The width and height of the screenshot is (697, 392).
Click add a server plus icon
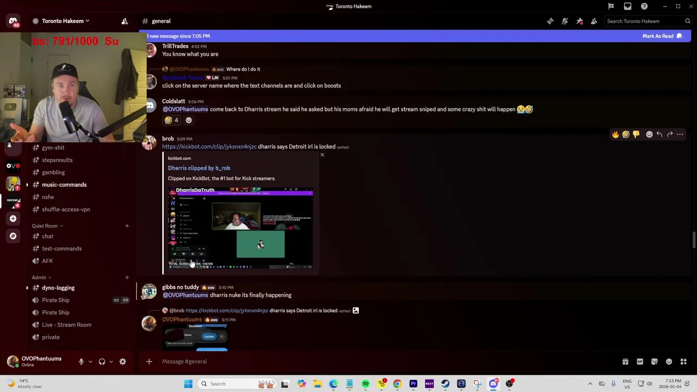(13, 218)
